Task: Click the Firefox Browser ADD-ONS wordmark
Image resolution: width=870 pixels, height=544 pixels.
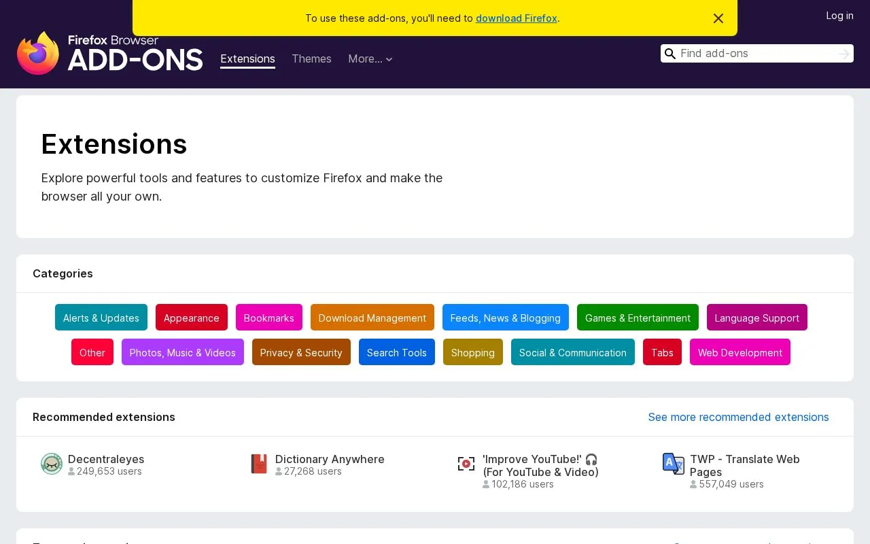Action: 135,53
